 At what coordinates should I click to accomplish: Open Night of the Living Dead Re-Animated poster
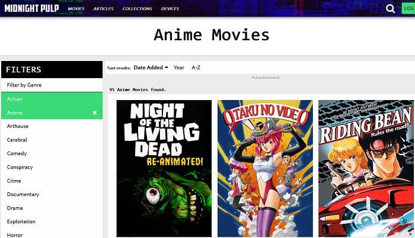pos(164,169)
